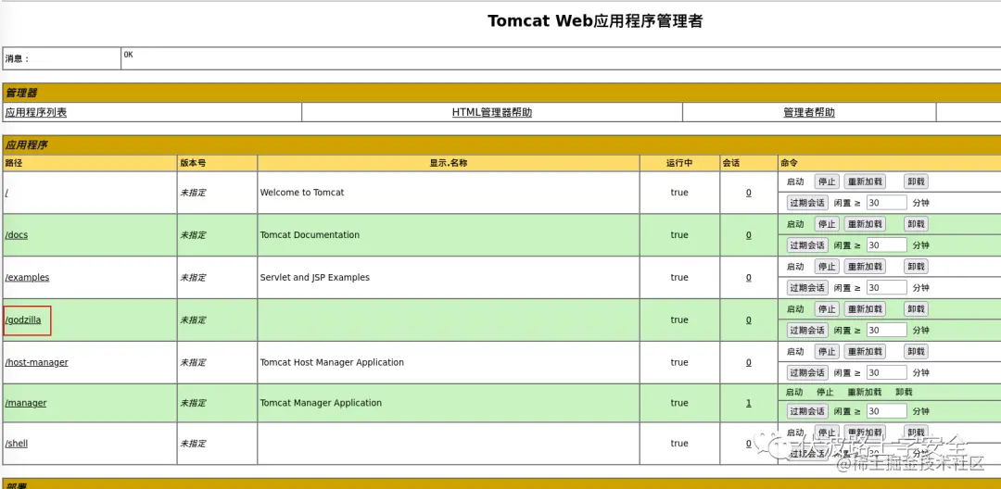The image size is (1001, 489).
Task: Edit idle minutes for /host-manager row
Action: [x=887, y=373]
